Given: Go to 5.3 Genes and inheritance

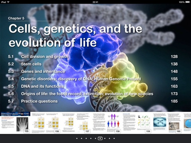Looking at the screenshot, I should pos(93,71).
